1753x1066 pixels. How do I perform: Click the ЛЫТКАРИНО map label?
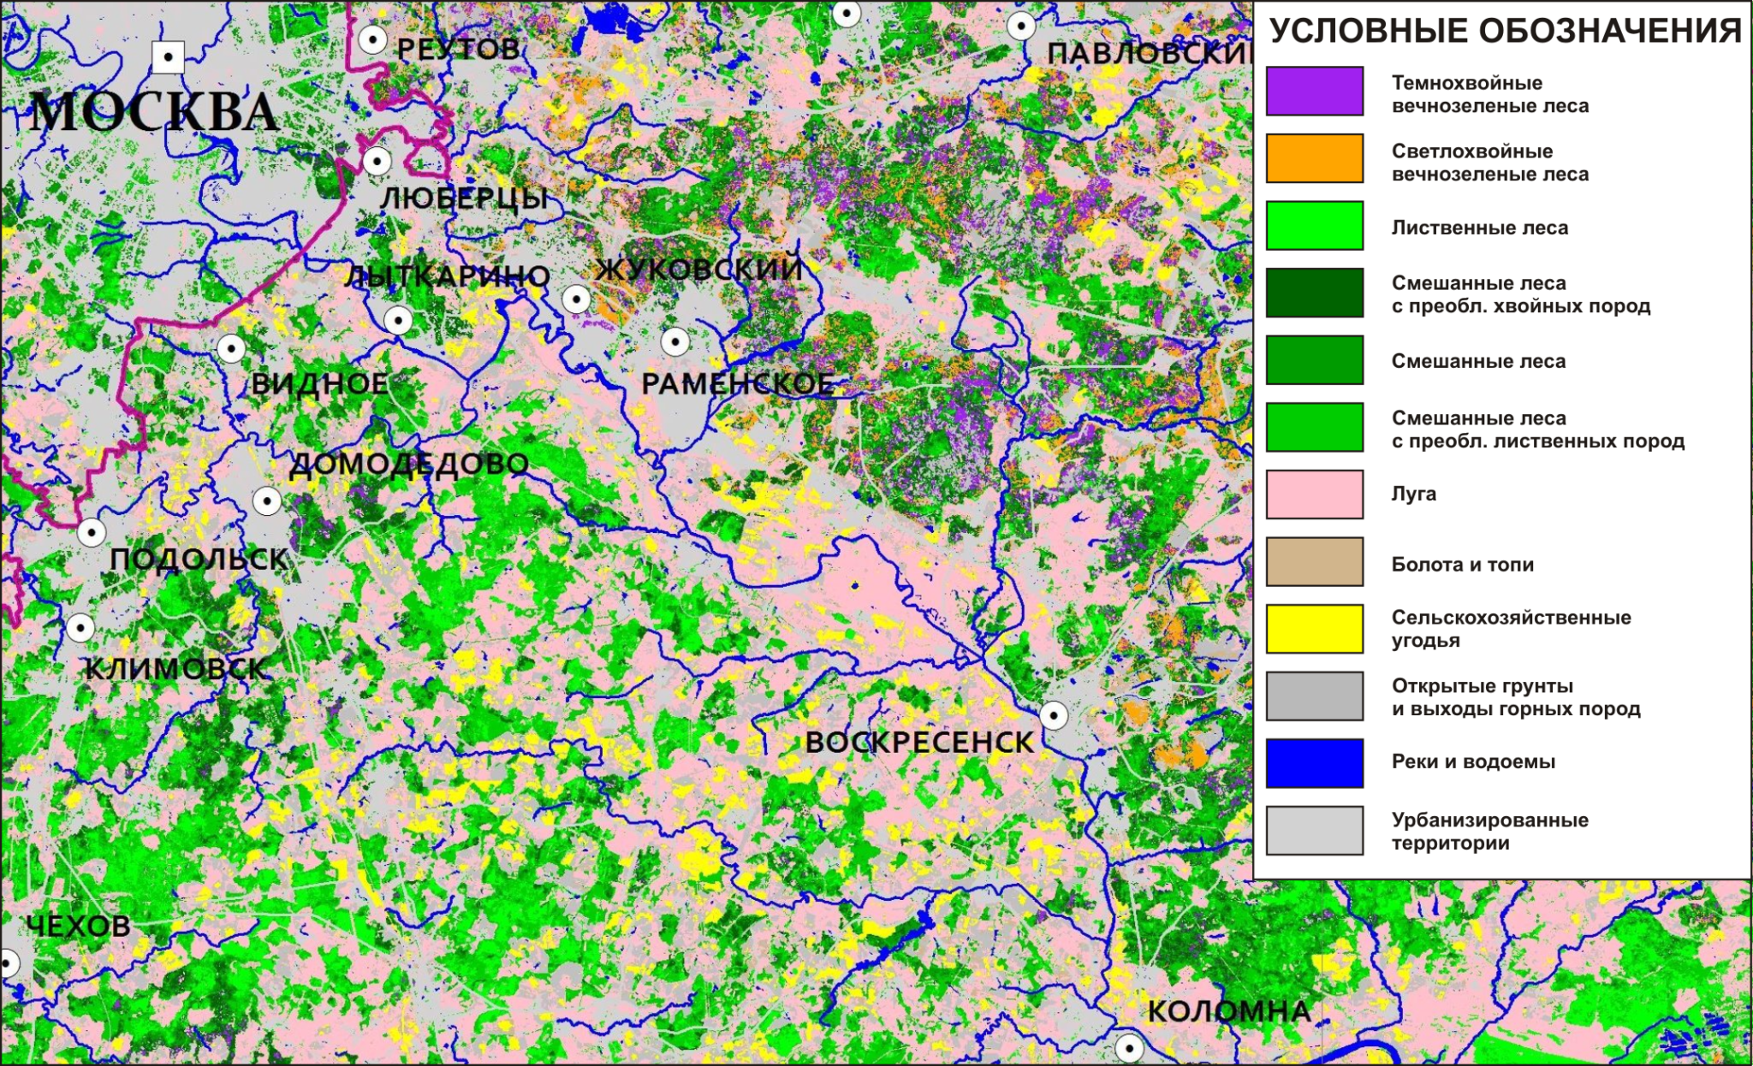pos(448,275)
